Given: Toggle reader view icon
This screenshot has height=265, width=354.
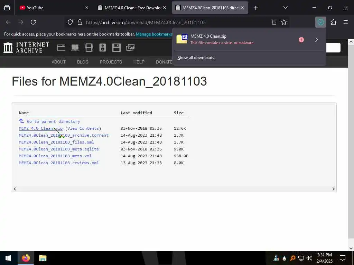Looking at the screenshot, I should 274,22.
